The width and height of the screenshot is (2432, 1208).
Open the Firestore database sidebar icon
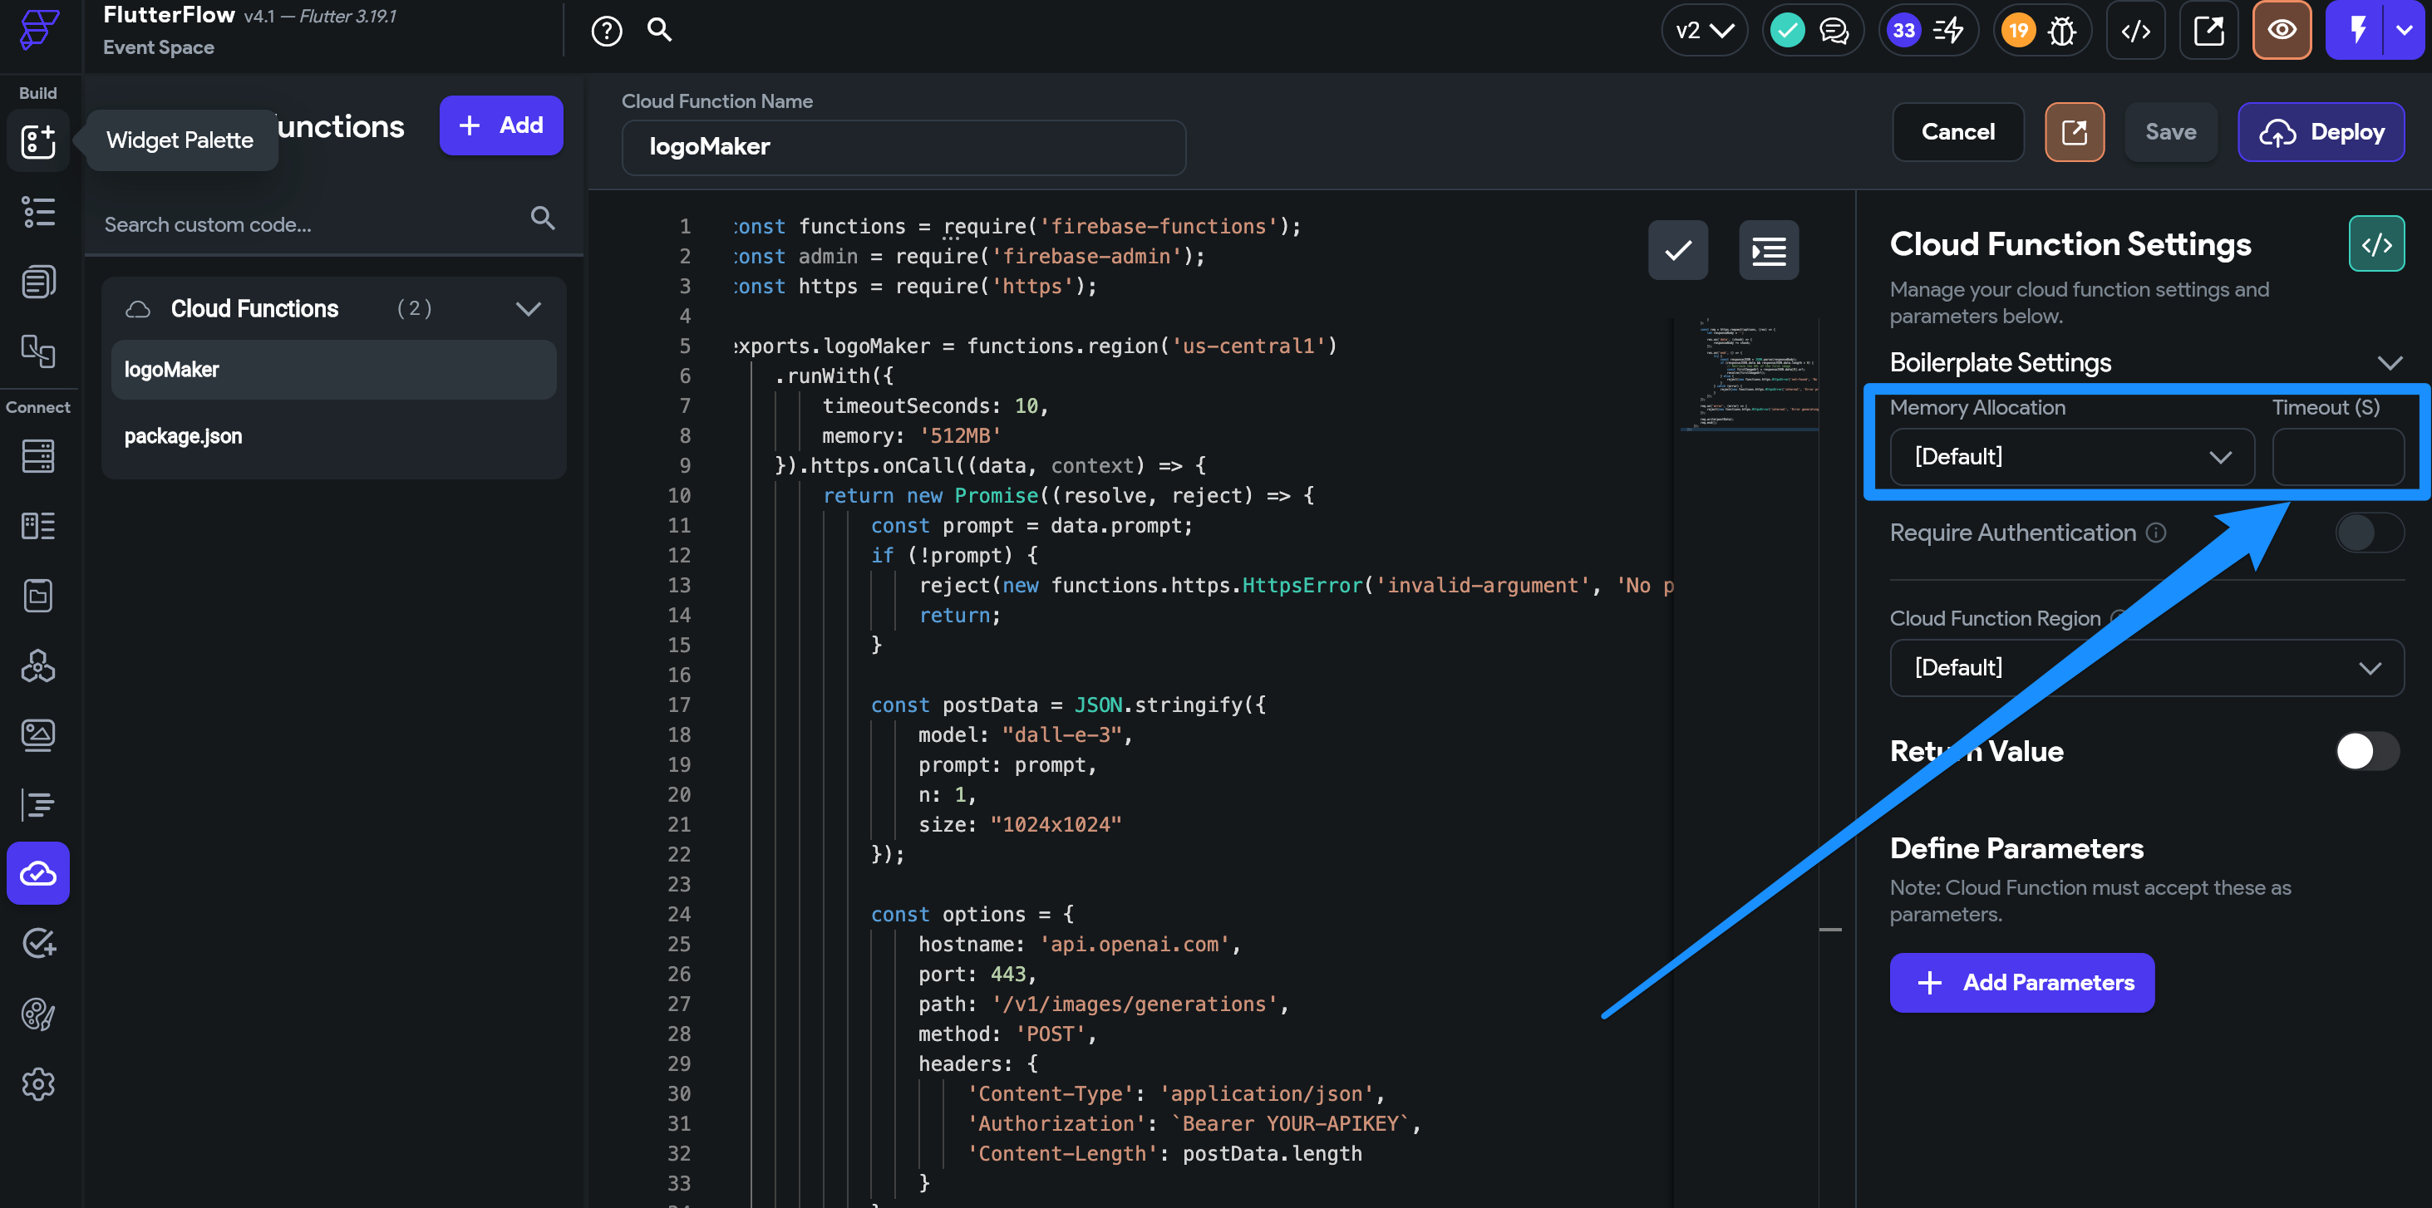point(39,456)
